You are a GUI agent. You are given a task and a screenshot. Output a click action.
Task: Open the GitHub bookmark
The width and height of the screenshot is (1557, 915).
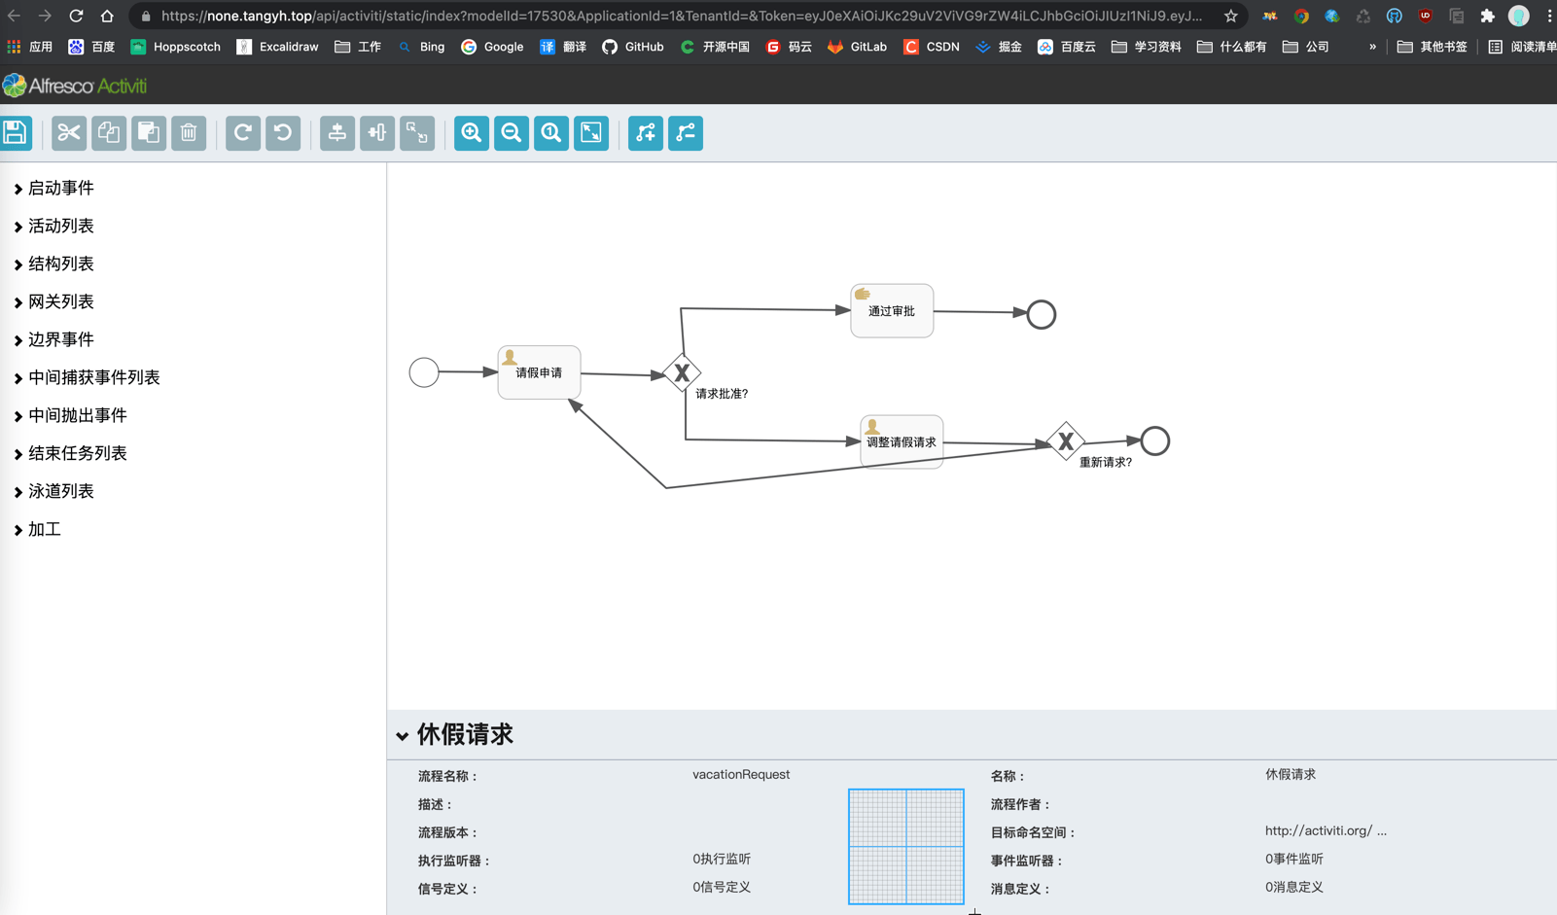(633, 47)
